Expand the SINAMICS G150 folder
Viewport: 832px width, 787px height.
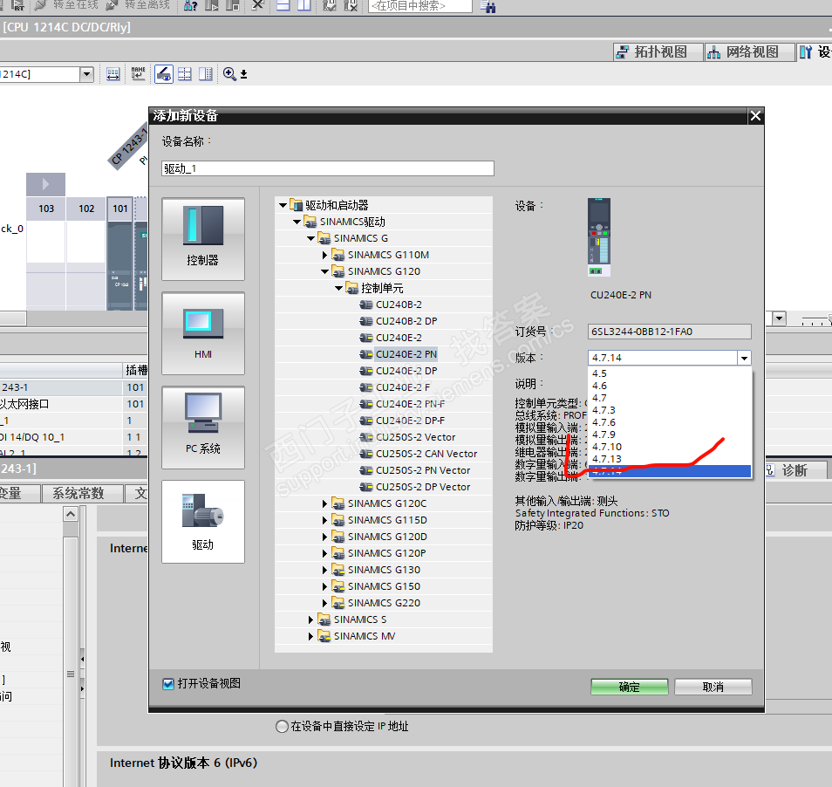[324, 586]
